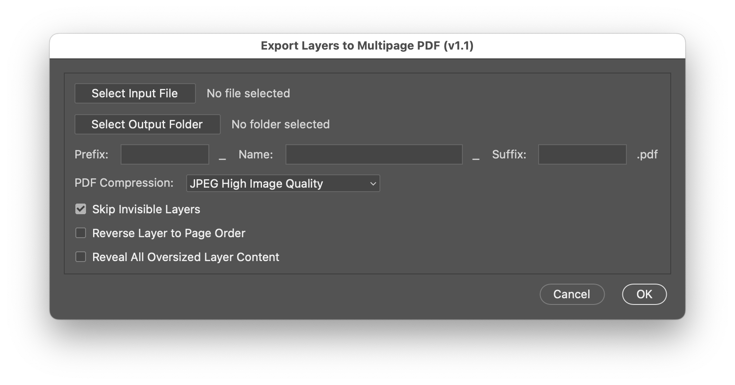
Task: Click inside the Name text field
Action: 374,154
